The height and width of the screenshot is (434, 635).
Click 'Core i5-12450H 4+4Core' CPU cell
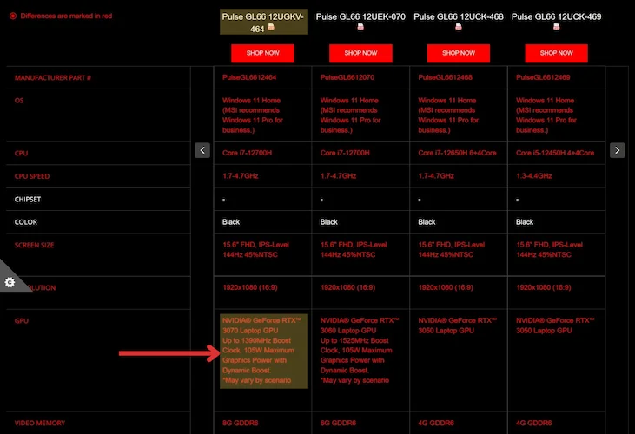coord(555,153)
